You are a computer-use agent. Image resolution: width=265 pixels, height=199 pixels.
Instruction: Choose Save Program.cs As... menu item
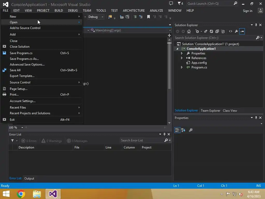point(42,59)
